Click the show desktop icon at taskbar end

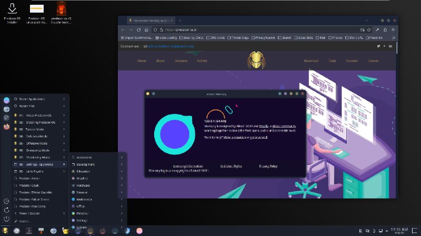415,231
